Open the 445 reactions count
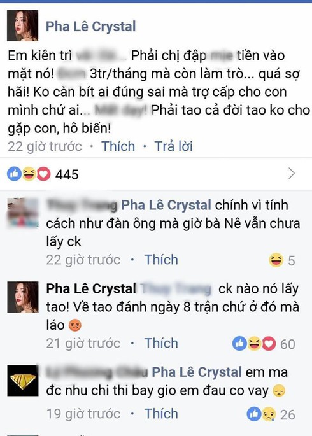The width and height of the screenshot is (312, 436). click(67, 174)
